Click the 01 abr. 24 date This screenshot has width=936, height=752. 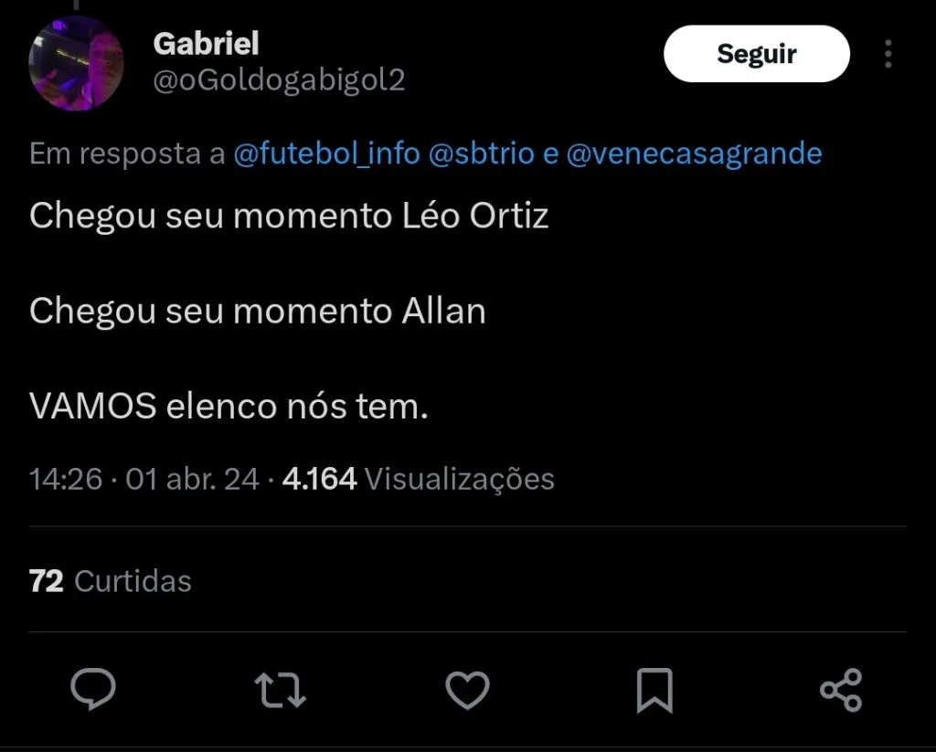pos(192,479)
